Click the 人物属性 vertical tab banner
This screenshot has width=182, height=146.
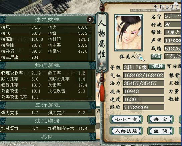102,42
